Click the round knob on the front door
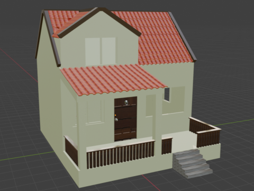Screen dimensions: 254x191 (116, 120)
